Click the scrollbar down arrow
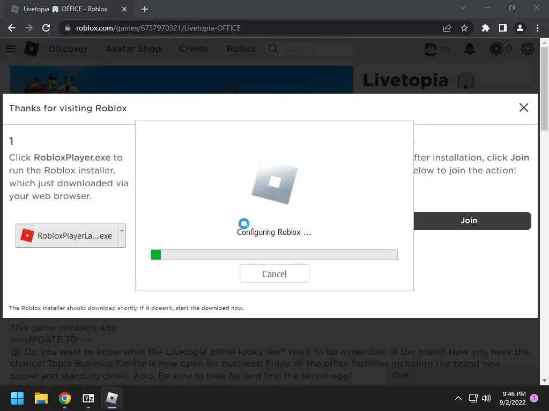This screenshot has width=549, height=411. pos(544,380)
